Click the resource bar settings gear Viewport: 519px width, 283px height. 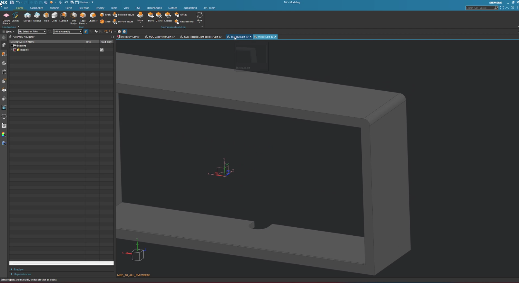click(x=4, y=37)
